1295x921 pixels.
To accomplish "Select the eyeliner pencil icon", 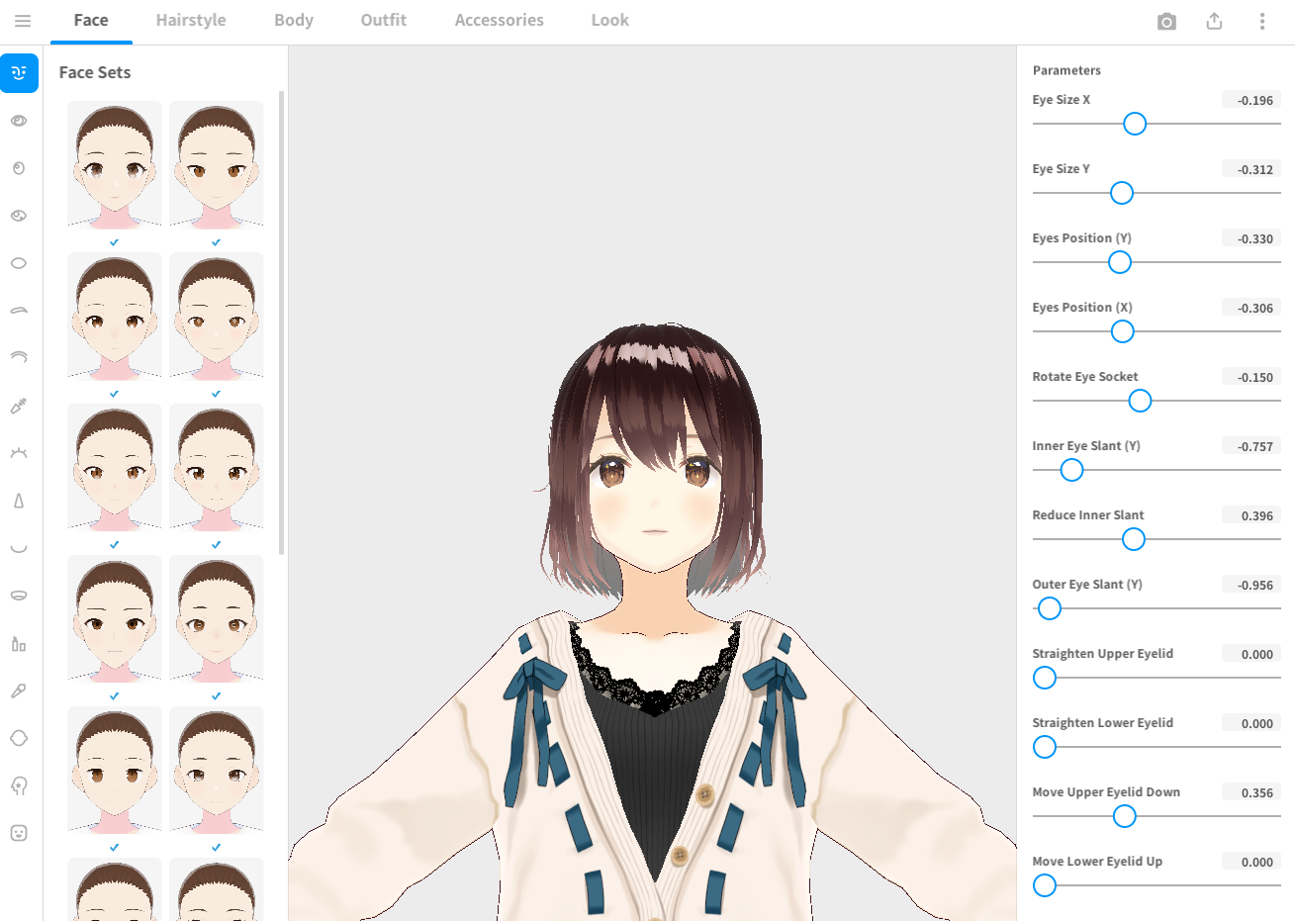I will tap(19, 406).
